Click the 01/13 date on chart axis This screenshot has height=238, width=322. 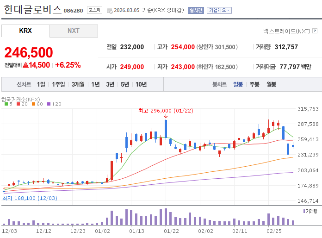[136, 231]
